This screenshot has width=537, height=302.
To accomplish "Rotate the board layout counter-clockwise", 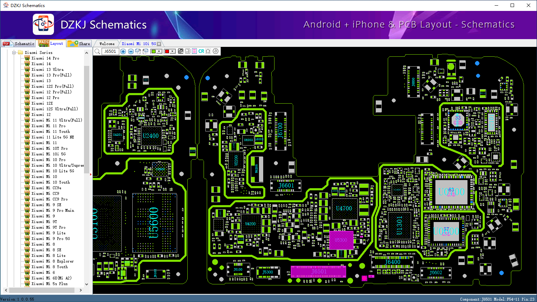I will pyautogui.click(x=145, y=51).
